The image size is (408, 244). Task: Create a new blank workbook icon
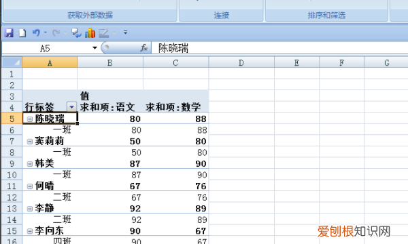(x=22, y=33)
